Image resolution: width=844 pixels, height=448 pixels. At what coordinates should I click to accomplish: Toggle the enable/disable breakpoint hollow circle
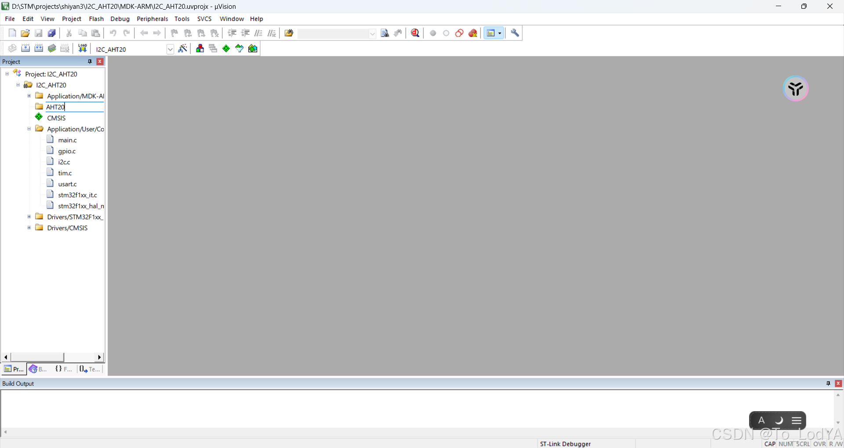click(446, 33)
